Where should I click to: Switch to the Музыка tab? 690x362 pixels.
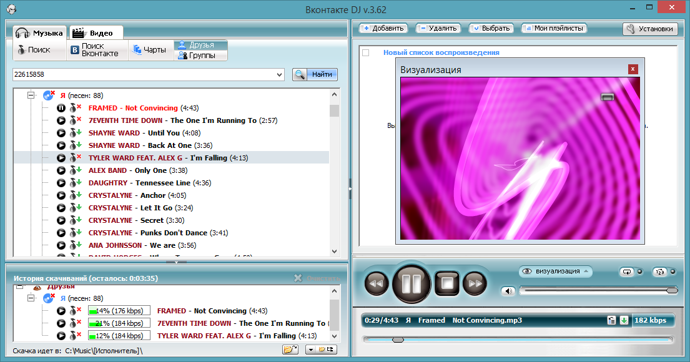pyautogui.click(x=39, y=33)
